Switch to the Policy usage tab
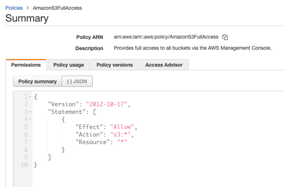Screen dimensions: 284x187 pos(68,65)
